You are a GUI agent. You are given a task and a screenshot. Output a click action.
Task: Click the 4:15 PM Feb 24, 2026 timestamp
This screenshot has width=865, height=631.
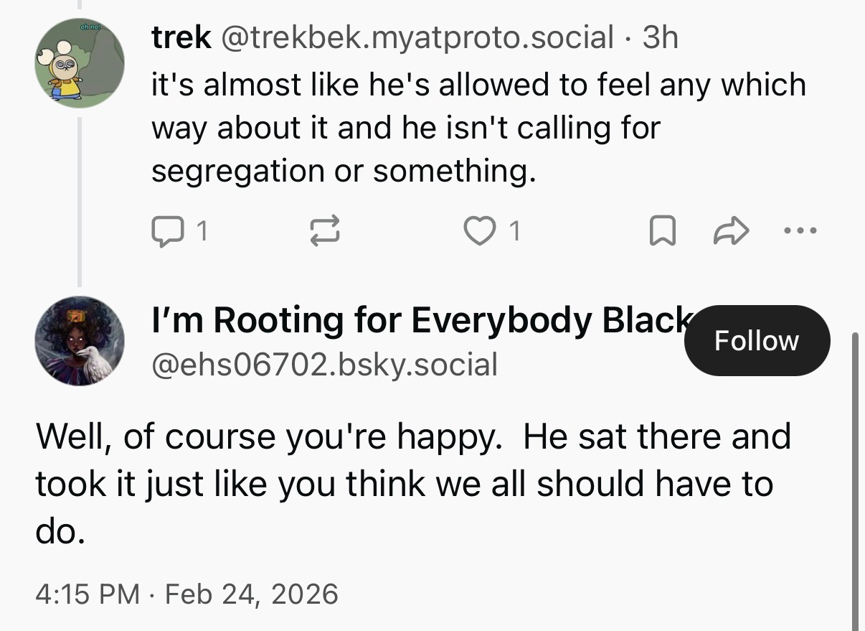186,594
